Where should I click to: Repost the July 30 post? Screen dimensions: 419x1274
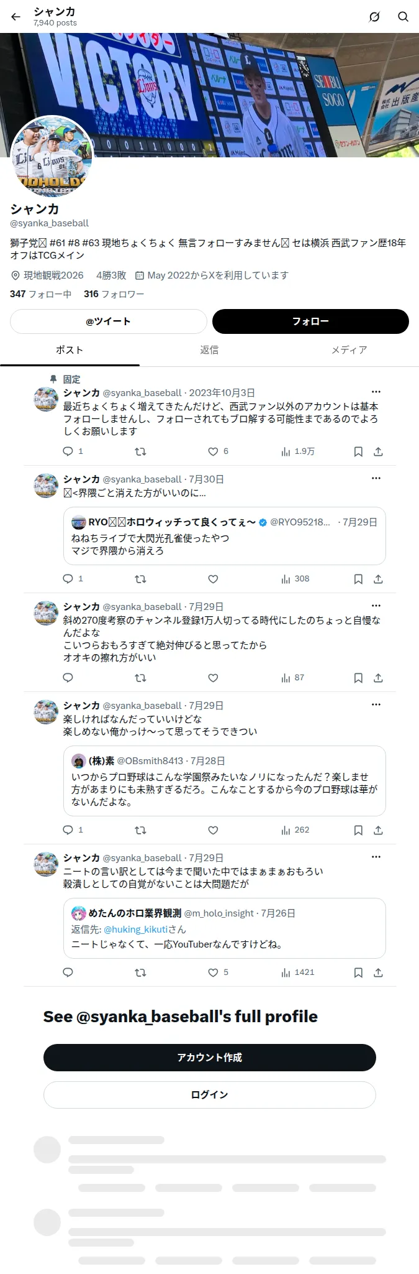[140, 579]
